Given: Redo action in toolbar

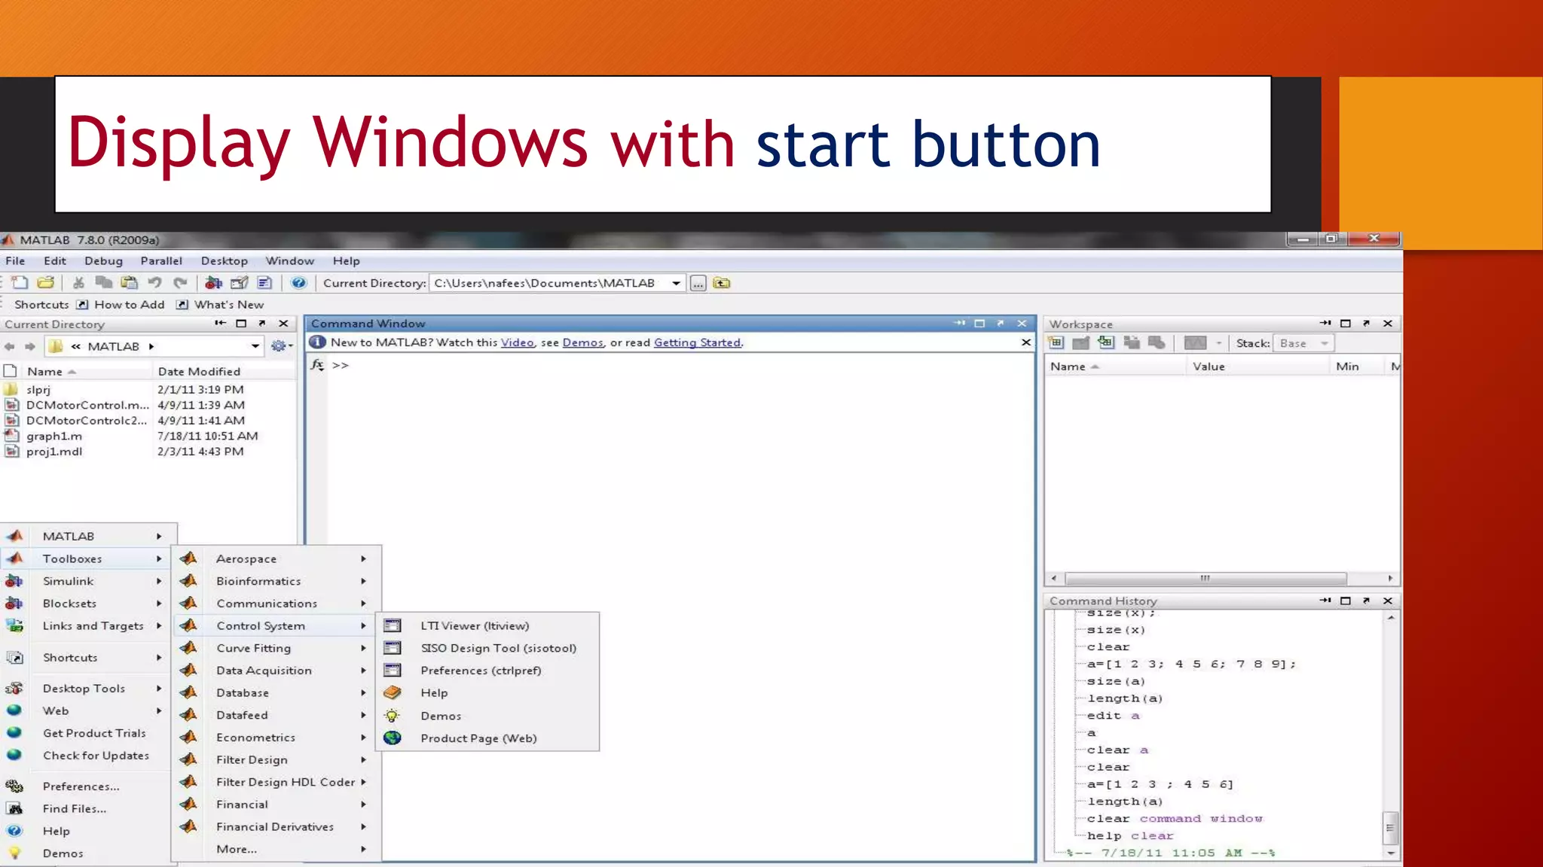Looking at the screenshot, I should point(180,283).
